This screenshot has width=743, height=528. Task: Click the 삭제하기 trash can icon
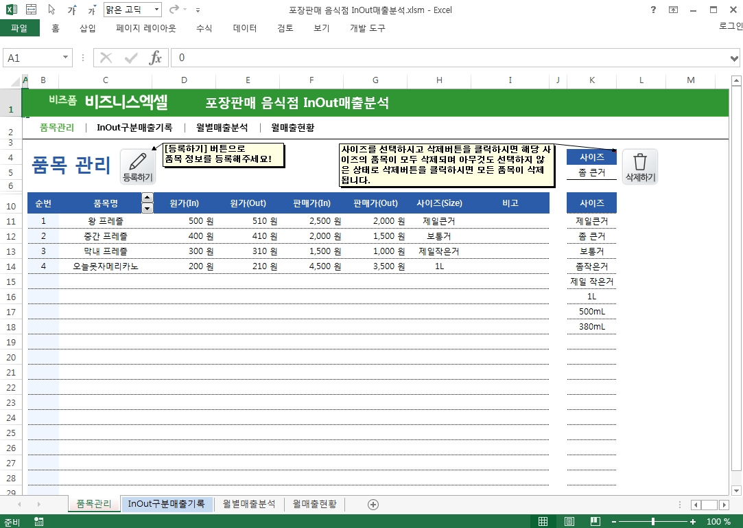click(639, 166)
